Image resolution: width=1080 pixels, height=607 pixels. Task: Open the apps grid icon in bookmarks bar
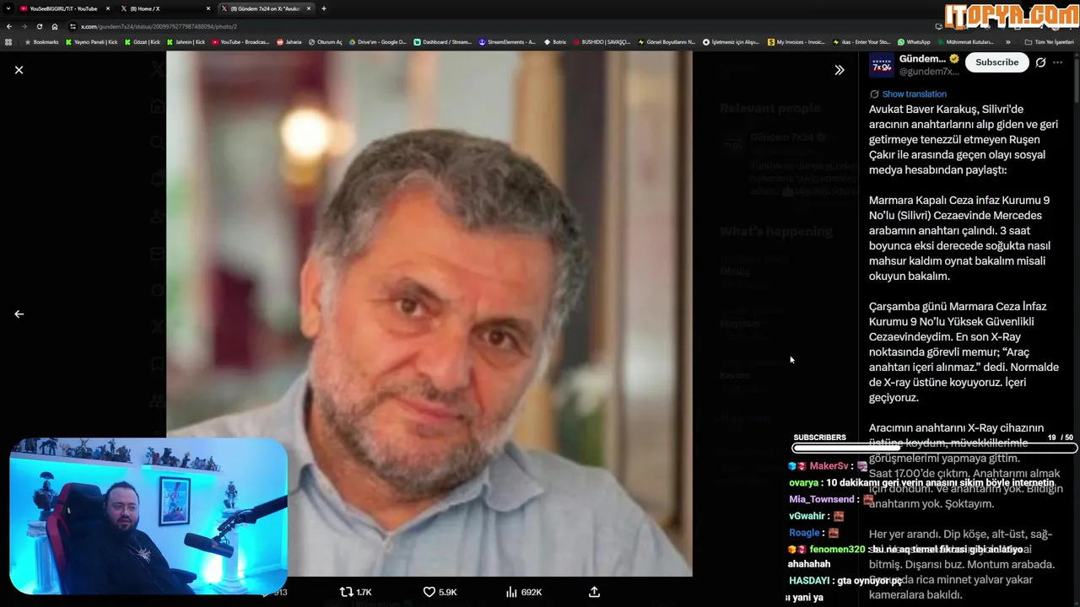[x=8, y=42]
